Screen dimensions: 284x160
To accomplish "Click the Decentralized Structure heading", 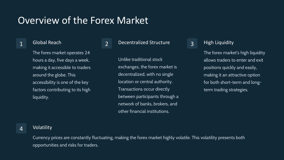I will tap(144, 42).
